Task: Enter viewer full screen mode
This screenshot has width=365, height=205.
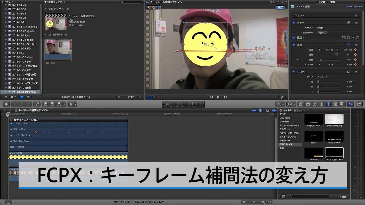Action: 282,97
